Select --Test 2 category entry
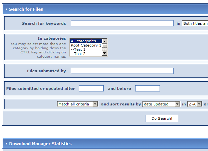This screenshot has width=208, height=151. pos(86,54)
